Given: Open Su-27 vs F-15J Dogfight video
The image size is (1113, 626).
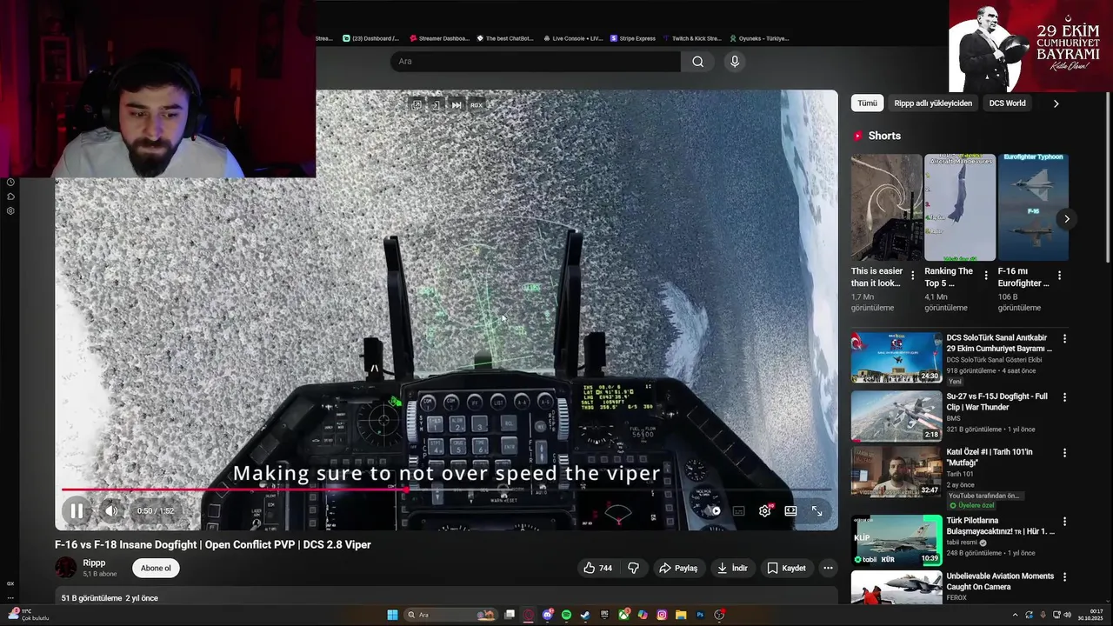Looking at the screenshot, I should pos(896,416).
